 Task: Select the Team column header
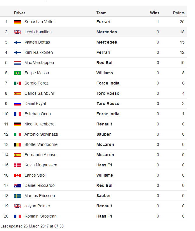coord(101,13)
